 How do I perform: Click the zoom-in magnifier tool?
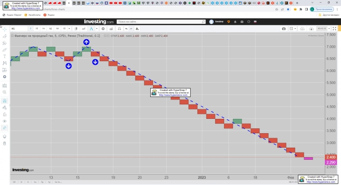(x=4, y=92)
